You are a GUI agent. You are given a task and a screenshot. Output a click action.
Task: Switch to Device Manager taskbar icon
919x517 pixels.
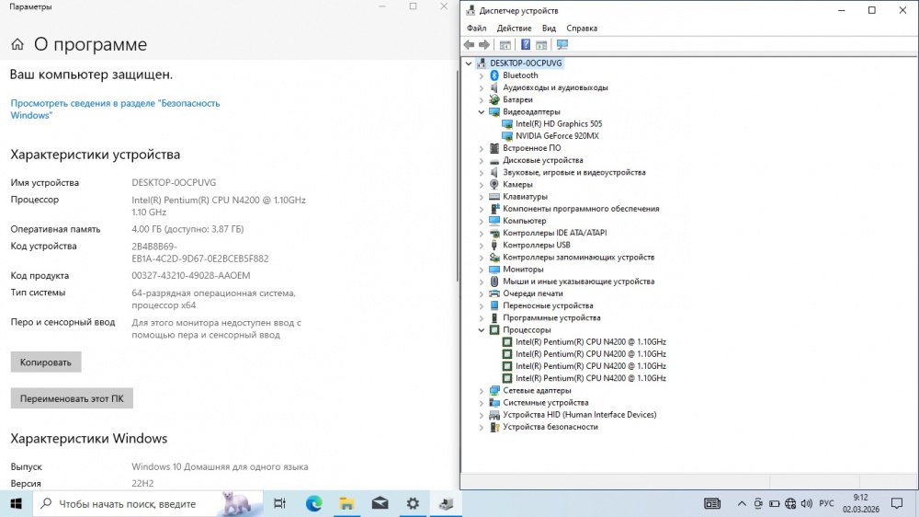[x=446, y=503]
